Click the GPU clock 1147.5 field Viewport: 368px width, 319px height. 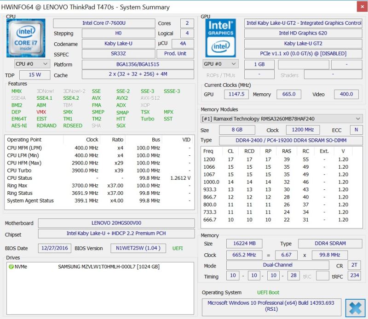(x=236, y=94)
